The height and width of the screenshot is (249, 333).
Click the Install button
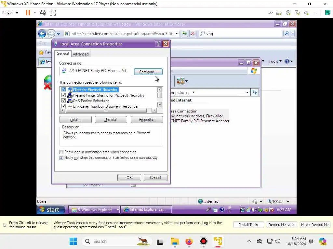pos(75,120)
